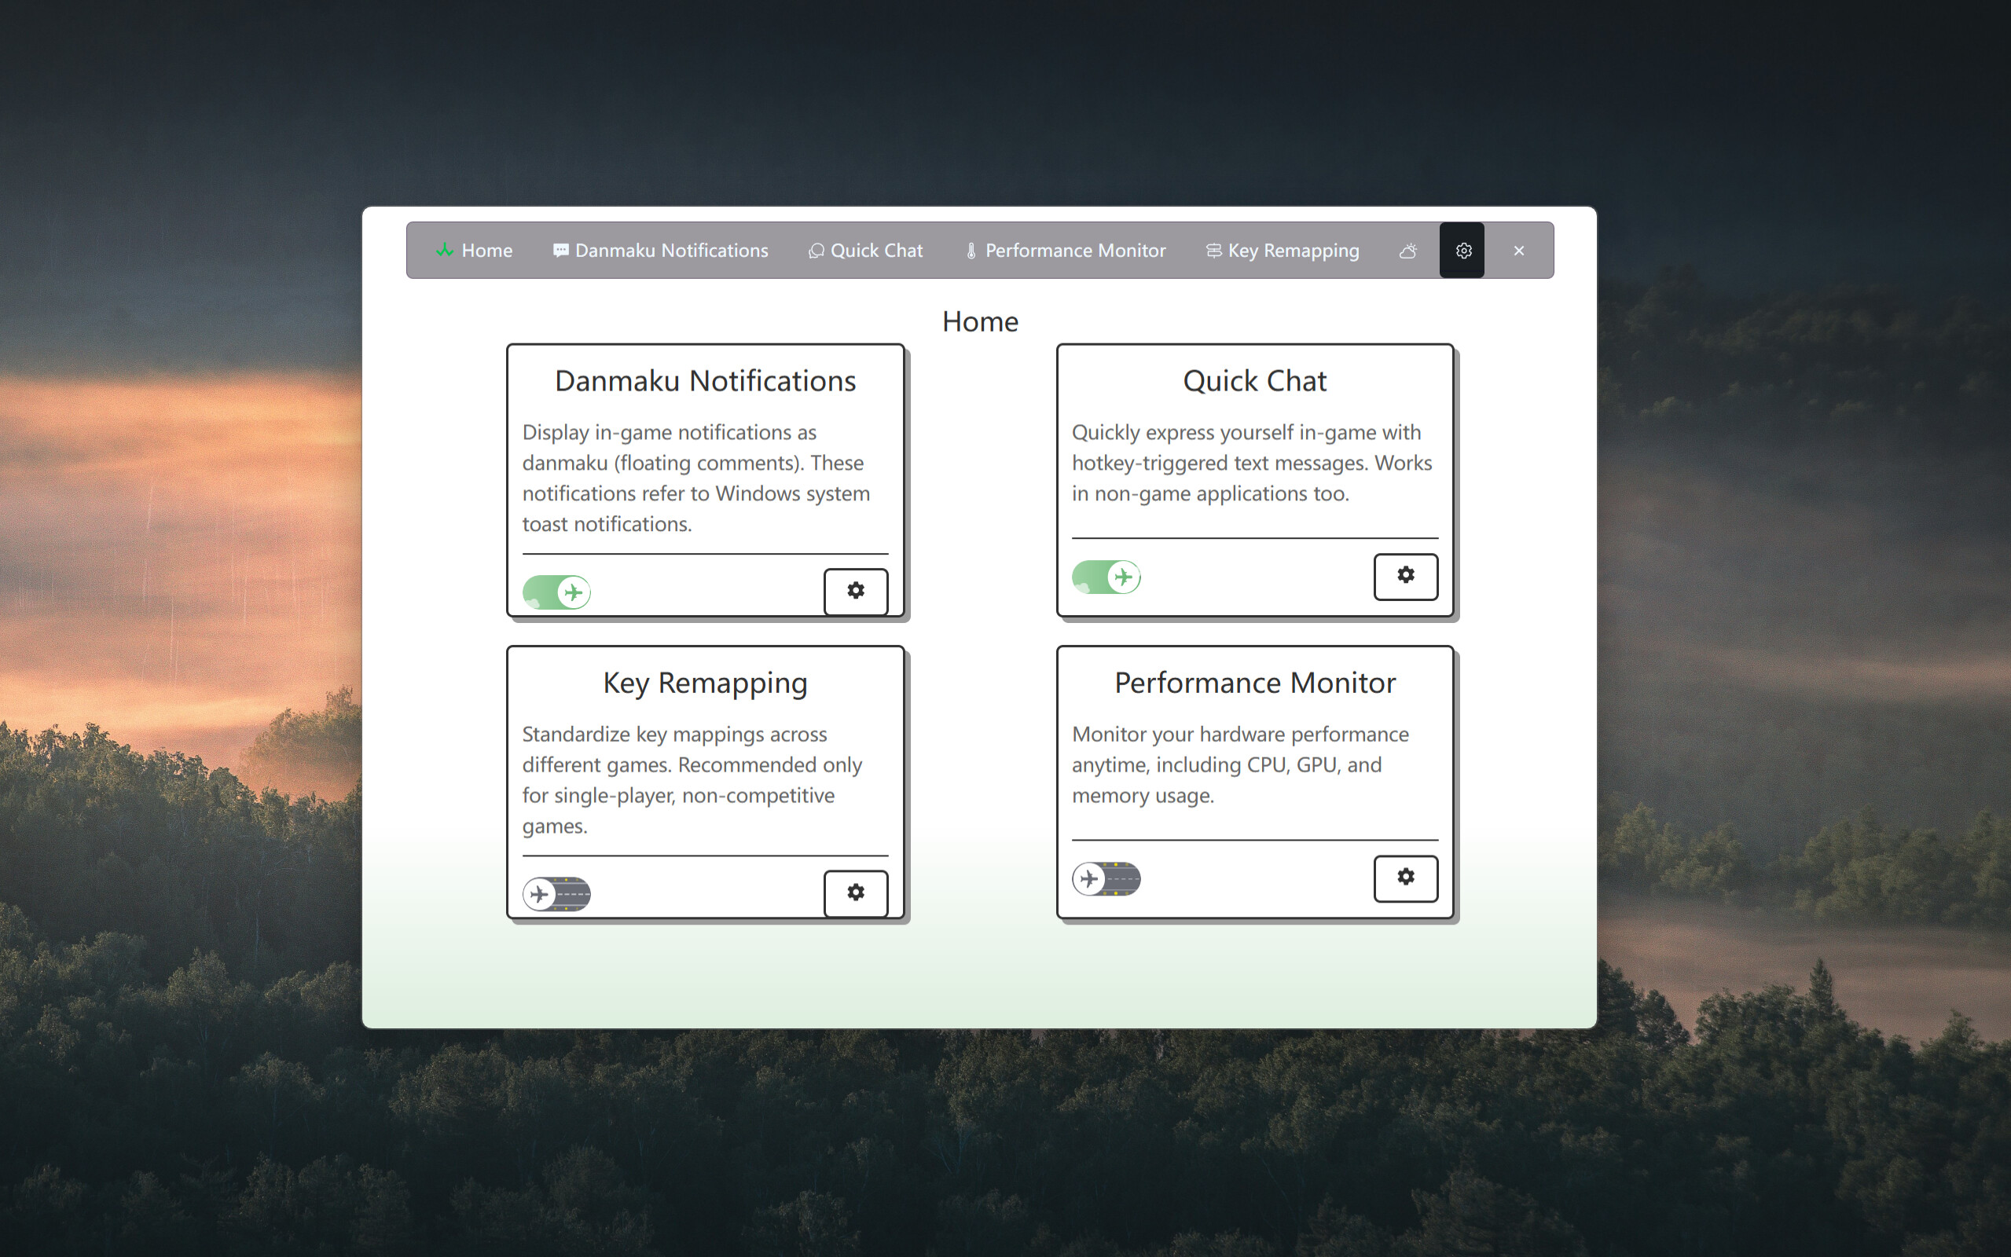Enable the Performance Monitor toggle
Screen dimensions: 2011x1257
1106,878
